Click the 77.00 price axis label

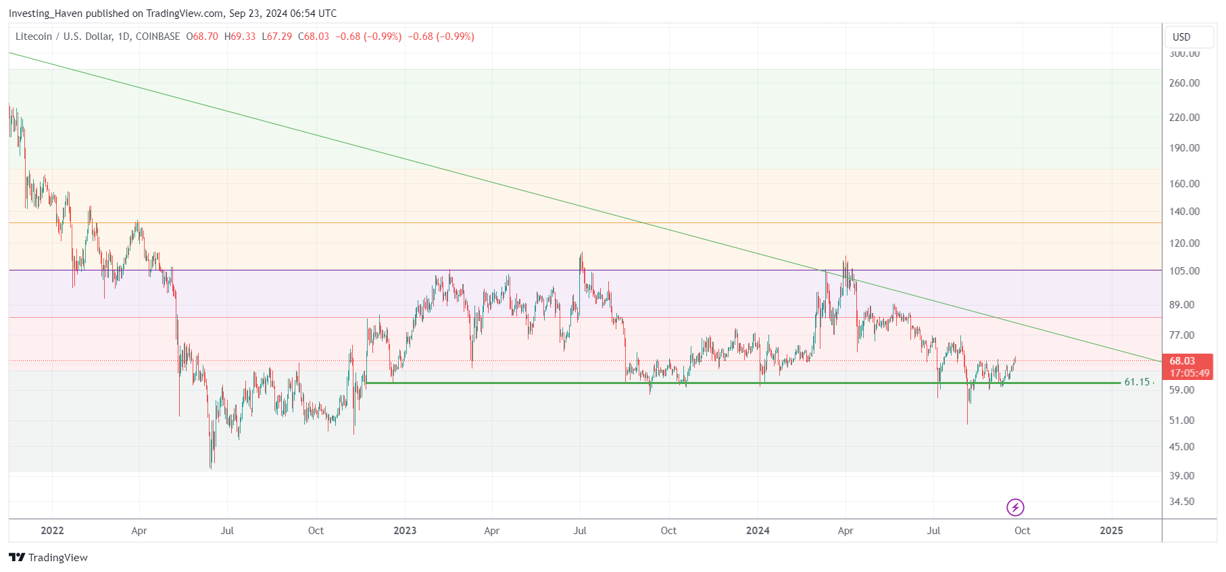(1181, 335)
